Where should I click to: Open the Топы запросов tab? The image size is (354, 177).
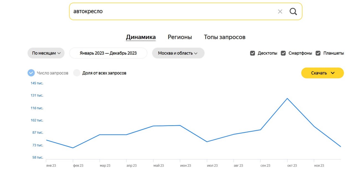(225, 37)
